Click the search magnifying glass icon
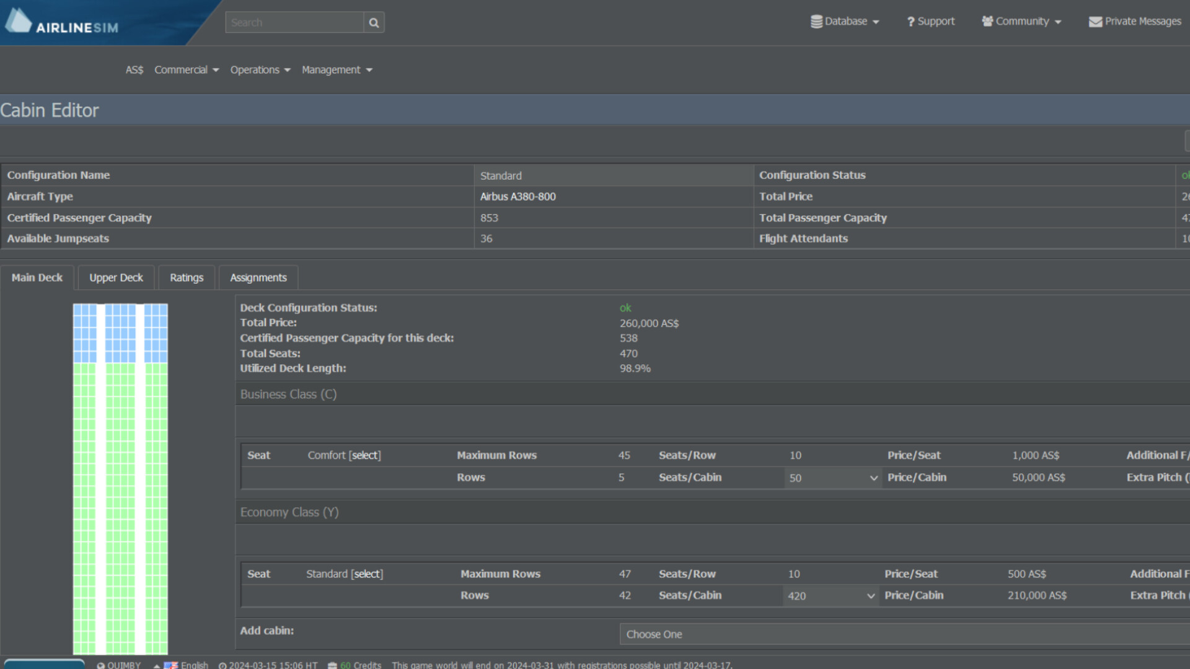 pos(374,22)
